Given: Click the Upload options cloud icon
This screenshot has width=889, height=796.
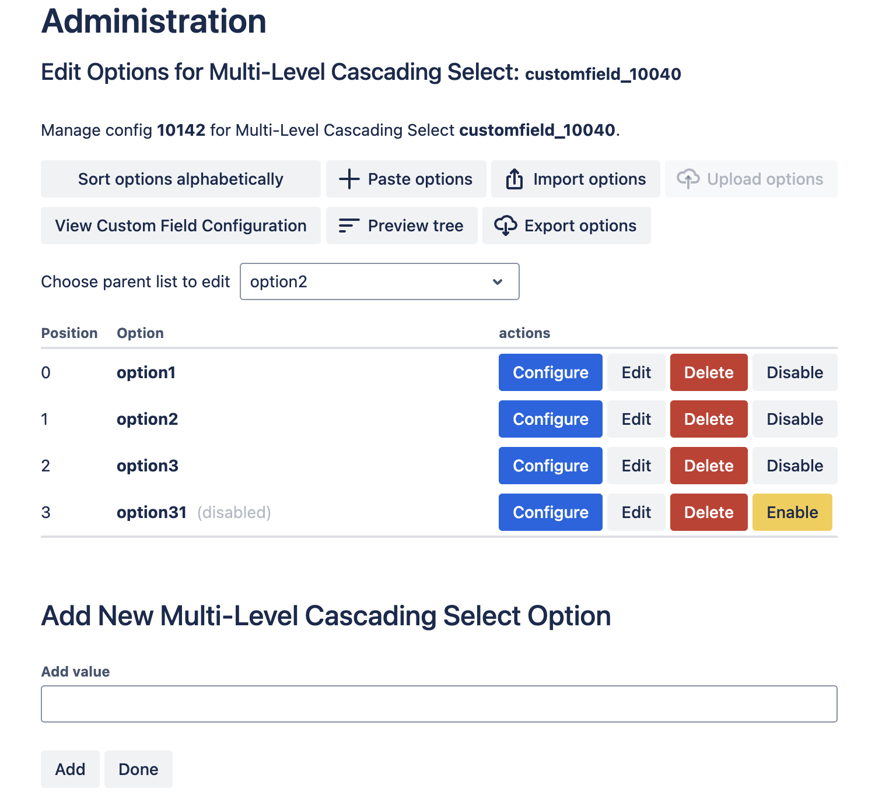Looking at the screenshot, I should click(688, 179).
